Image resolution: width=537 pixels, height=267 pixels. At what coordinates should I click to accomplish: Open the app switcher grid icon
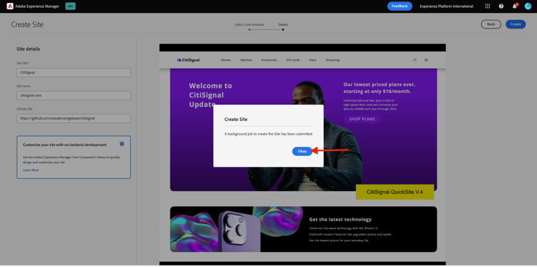pos(488,6)
